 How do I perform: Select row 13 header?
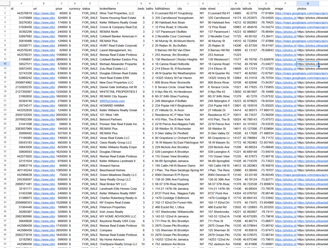[x=5, y=64]
